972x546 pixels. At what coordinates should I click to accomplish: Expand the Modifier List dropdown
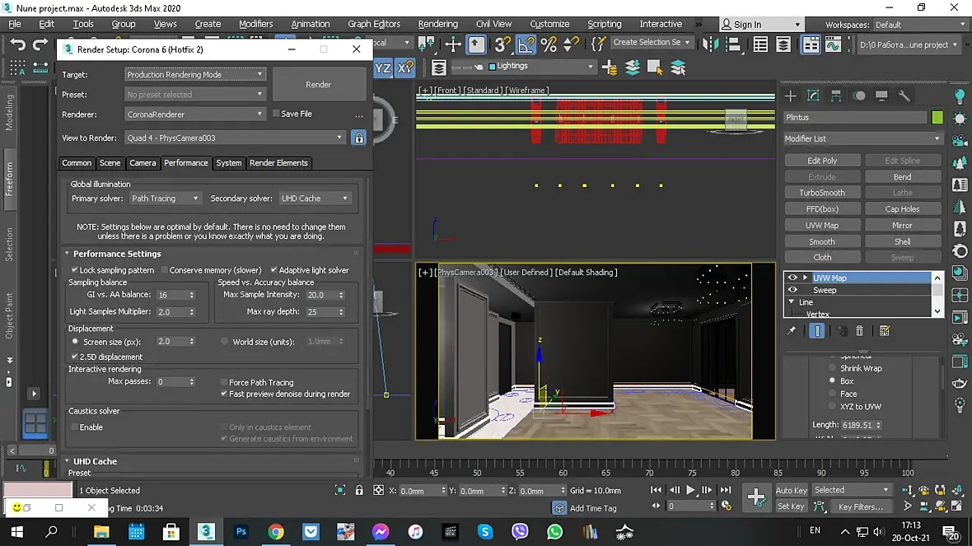(x=862, y=138)
